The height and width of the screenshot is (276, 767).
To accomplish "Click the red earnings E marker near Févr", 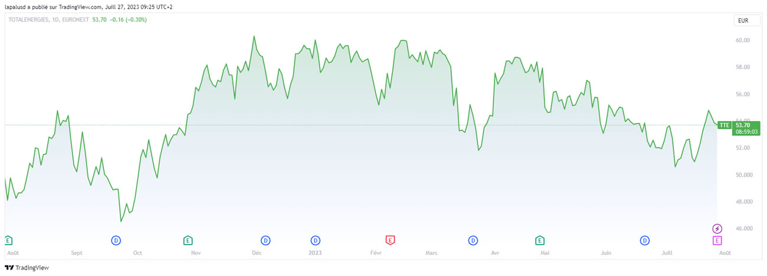I will (x=390, y=240).
